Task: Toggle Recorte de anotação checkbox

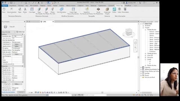Action: coord(13,72)
